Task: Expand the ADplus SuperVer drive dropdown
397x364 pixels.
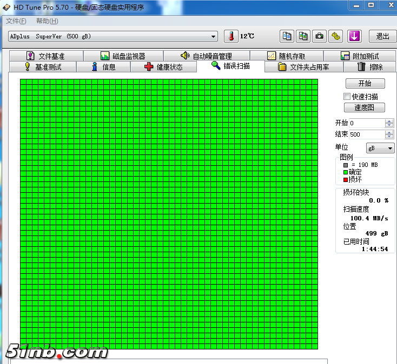Action: click(x=214, y=37)
